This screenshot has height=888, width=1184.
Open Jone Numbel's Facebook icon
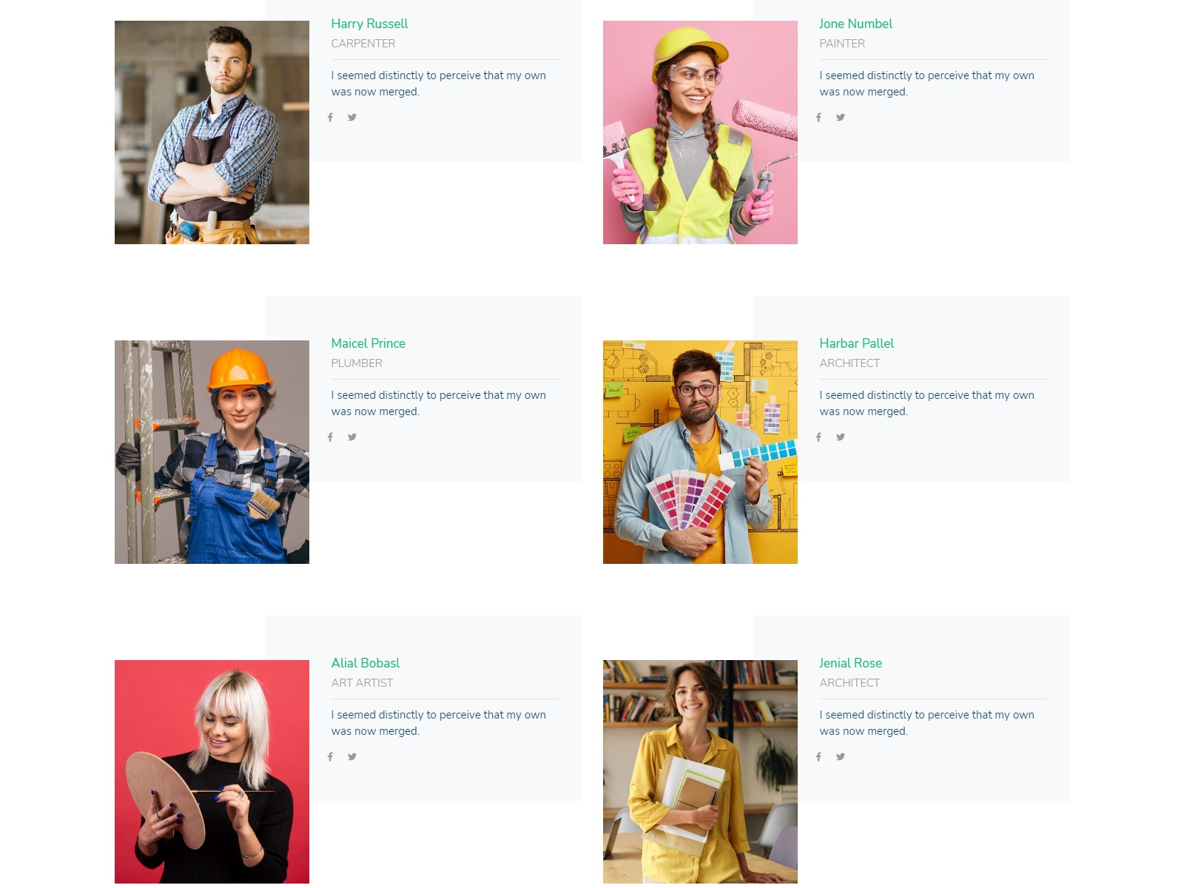(x=818, y=118)
